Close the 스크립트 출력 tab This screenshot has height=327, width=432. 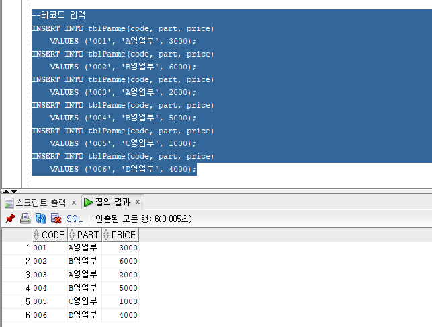point(73,203)
